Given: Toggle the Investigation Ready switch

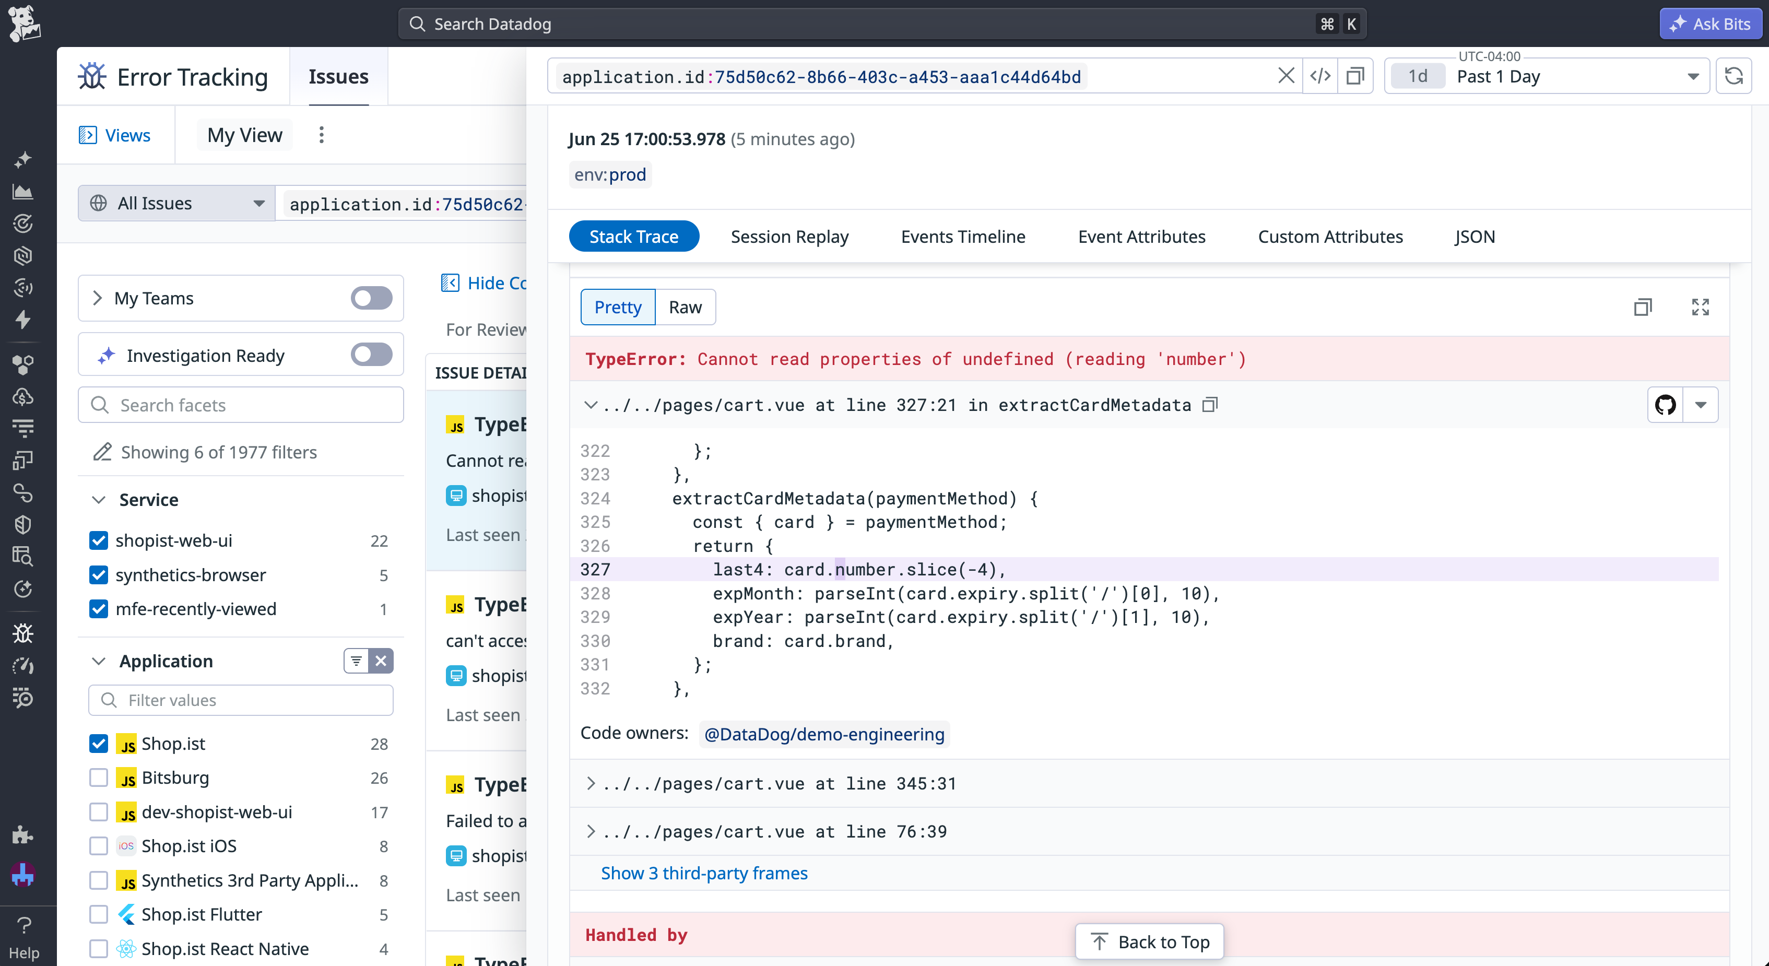Looking at the screenshot, I should click(372, 355).
